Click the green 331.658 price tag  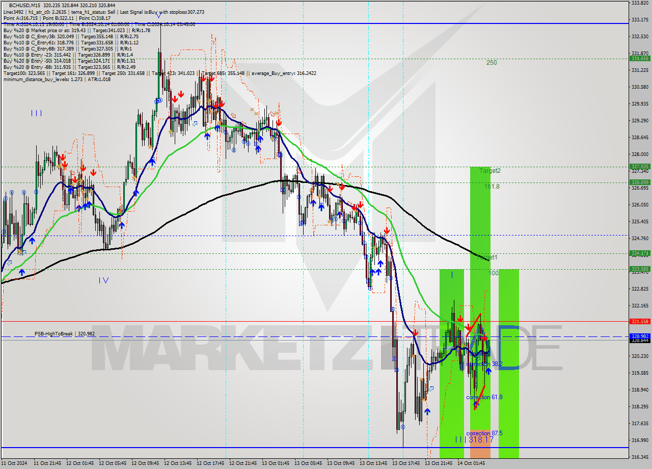click(x=640, y=59)
